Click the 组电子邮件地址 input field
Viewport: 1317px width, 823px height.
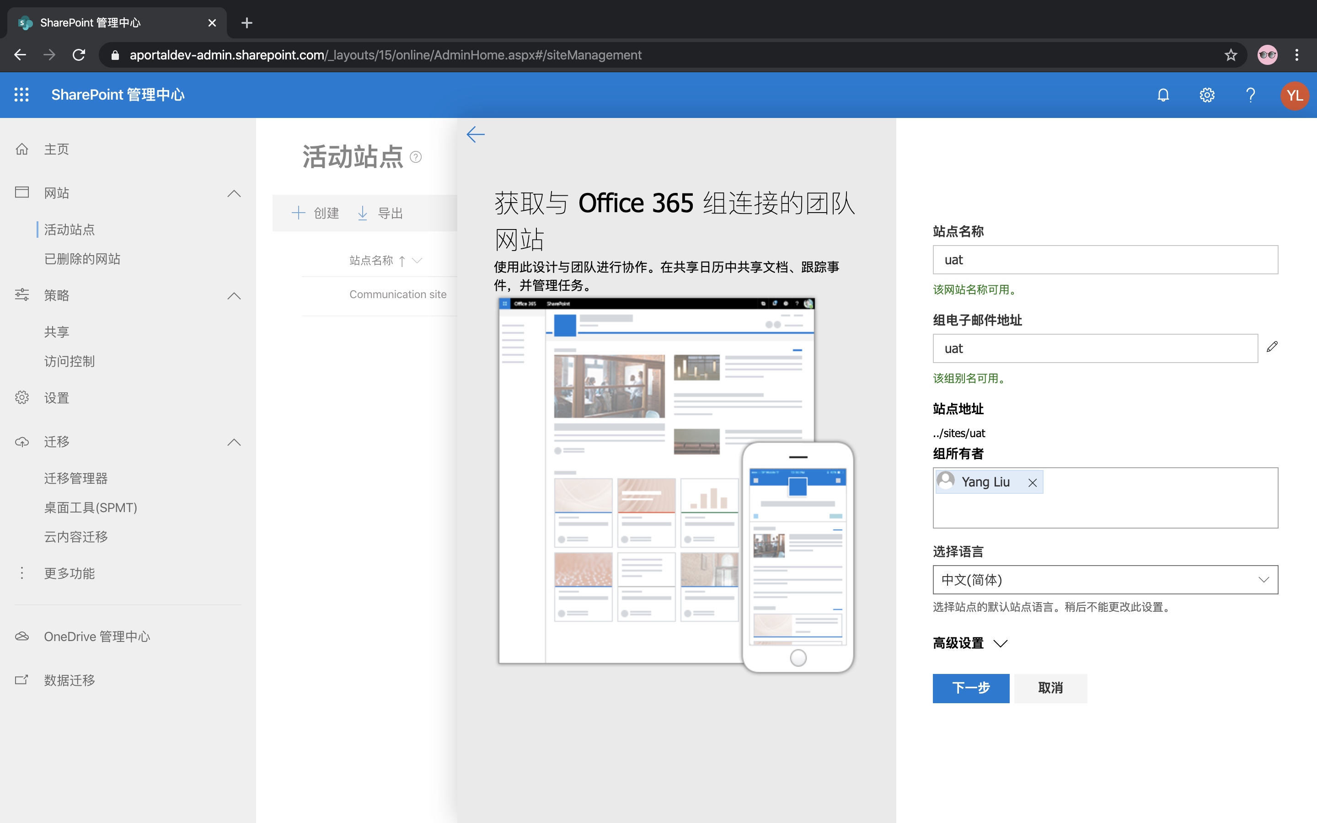click(x=1095, y=348)
